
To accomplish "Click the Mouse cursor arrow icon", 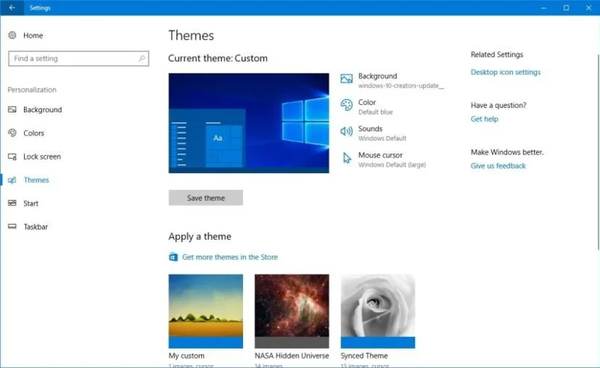I will (346, 157).
